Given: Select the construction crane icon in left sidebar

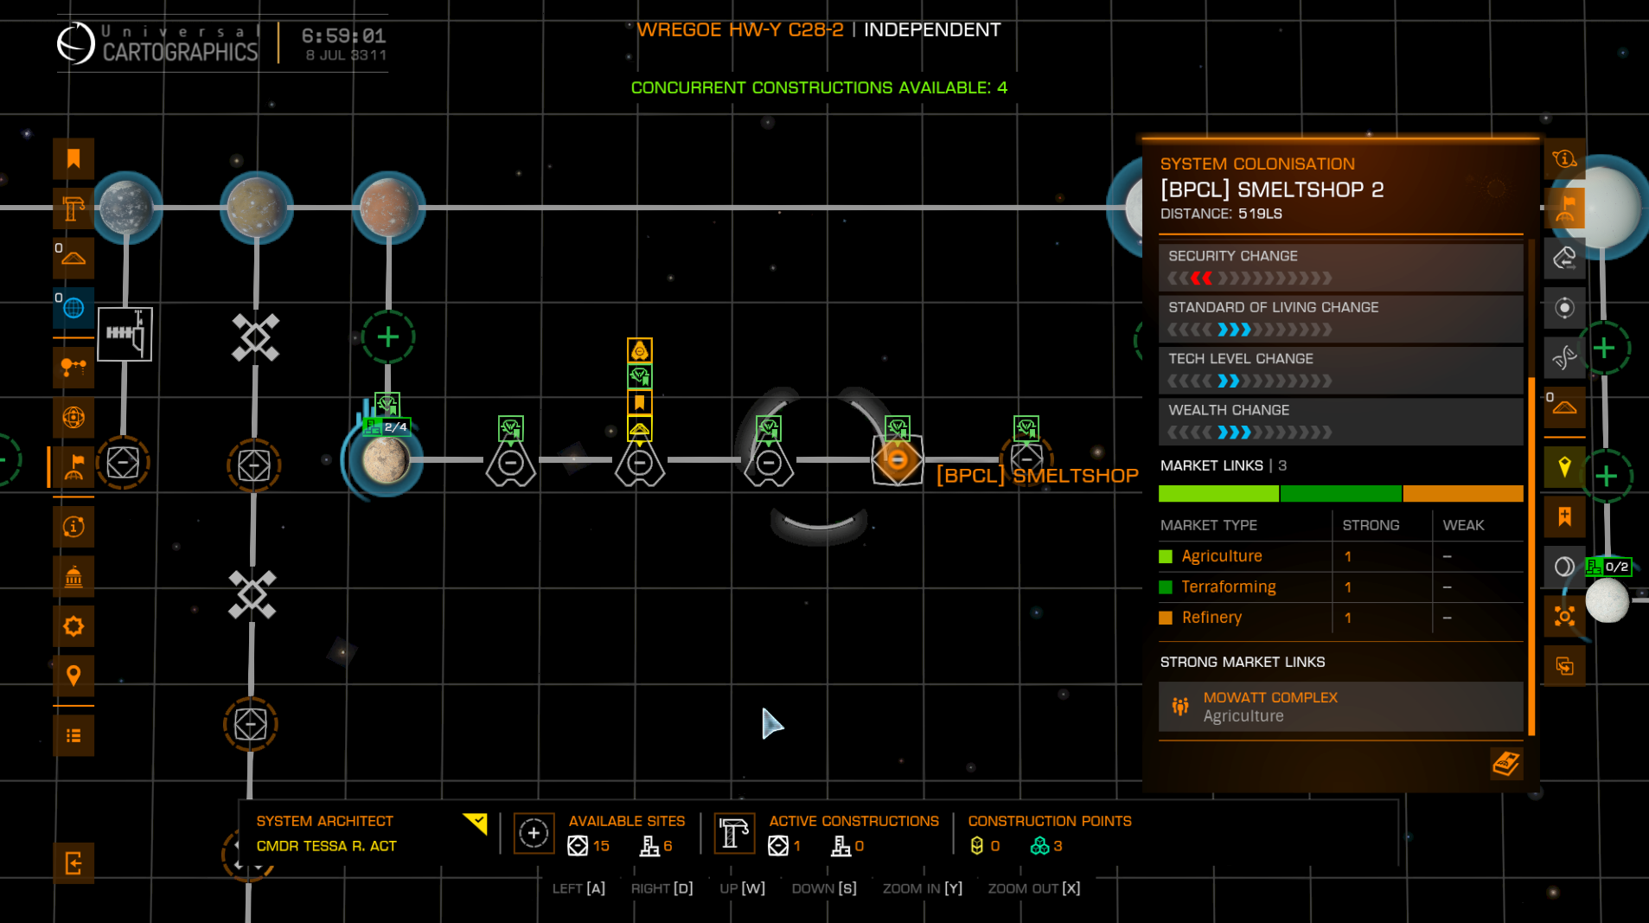Looking at the screenshot, I should click(74, 208).
